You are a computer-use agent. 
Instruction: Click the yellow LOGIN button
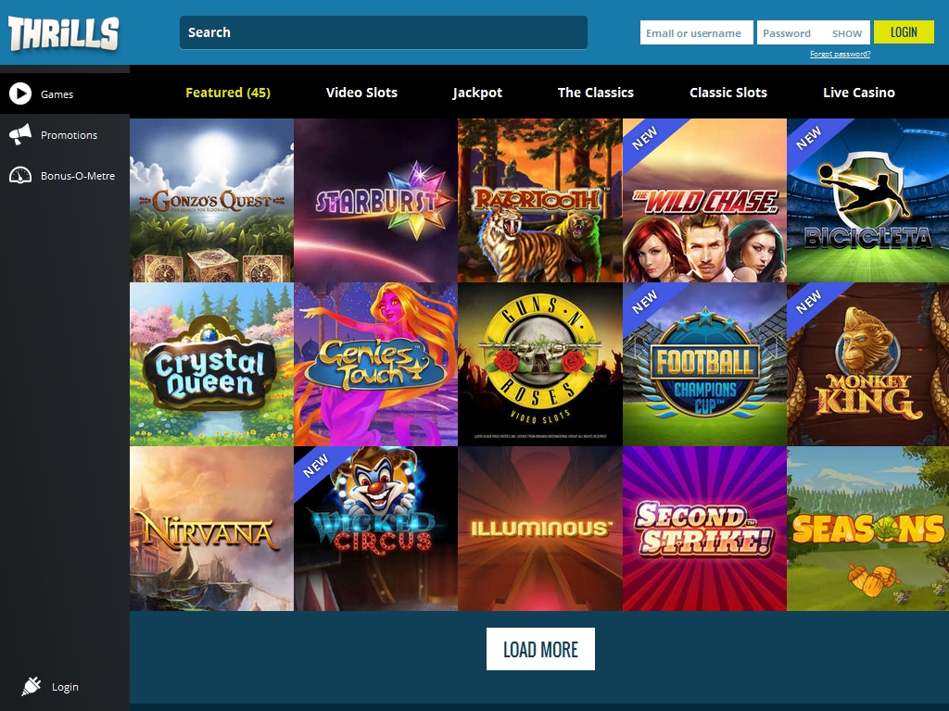(x=904, y=32)
